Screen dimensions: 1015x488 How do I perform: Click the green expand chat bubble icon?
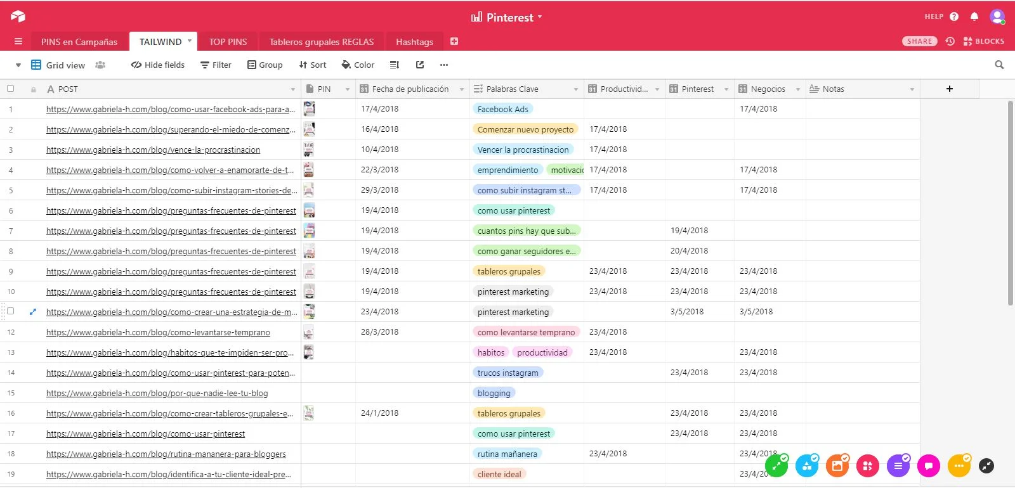click(x=776, y=466)
